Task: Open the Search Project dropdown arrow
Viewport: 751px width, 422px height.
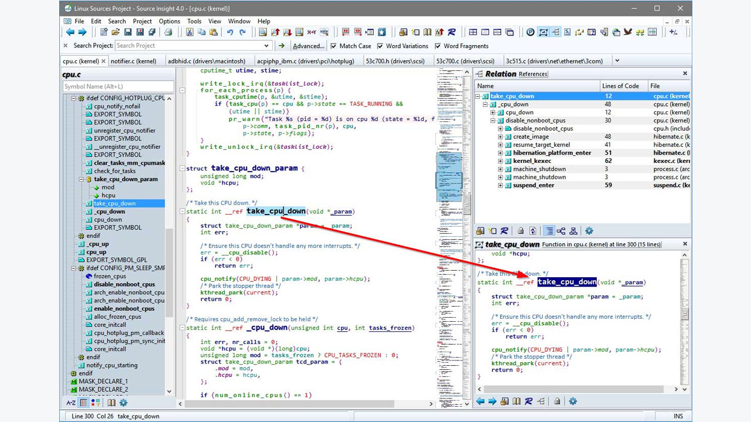Action: point(266,46)
